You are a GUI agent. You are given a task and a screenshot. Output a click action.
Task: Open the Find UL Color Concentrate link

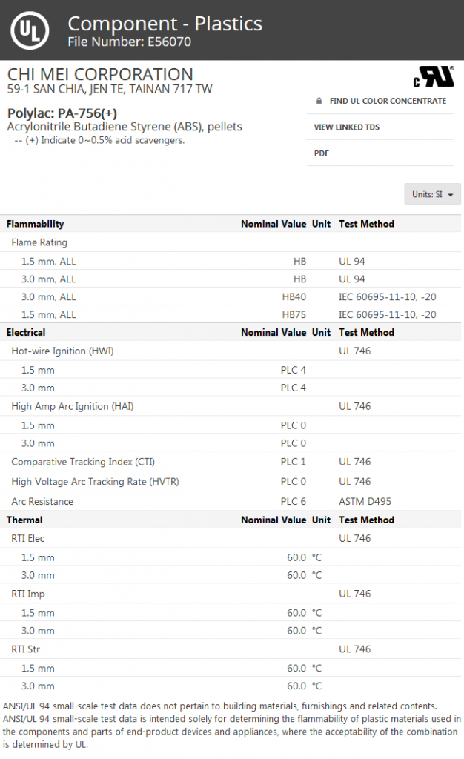(388, 101)
